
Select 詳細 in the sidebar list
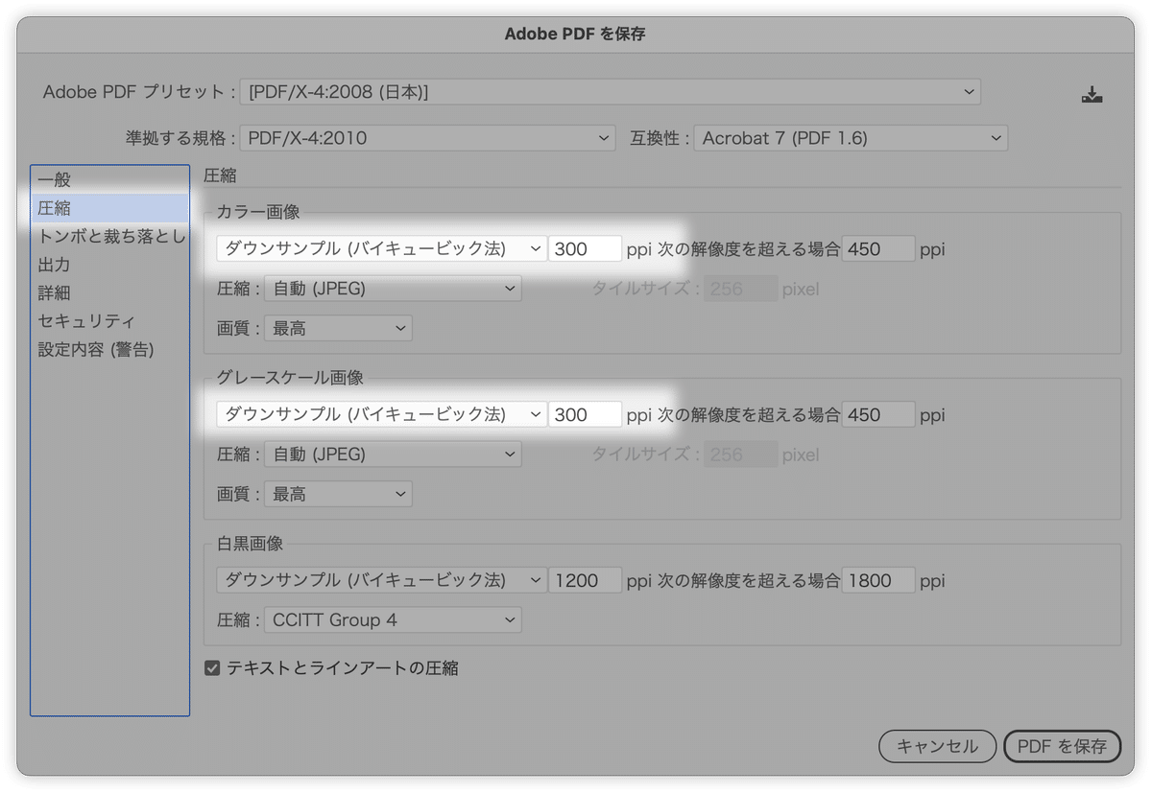coord(109,292)
